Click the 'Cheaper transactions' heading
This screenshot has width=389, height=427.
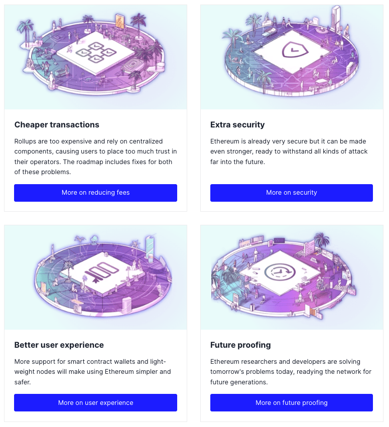click(57, 125)
